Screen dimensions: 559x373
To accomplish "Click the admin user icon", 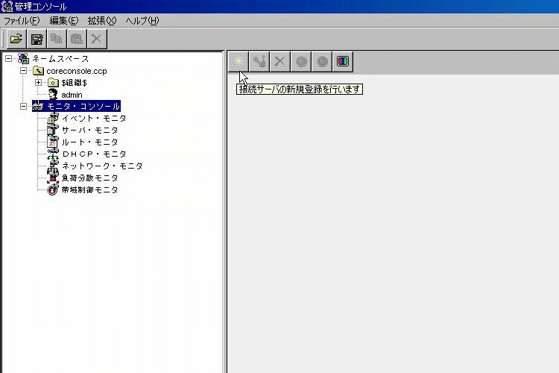I will point(53,94).
